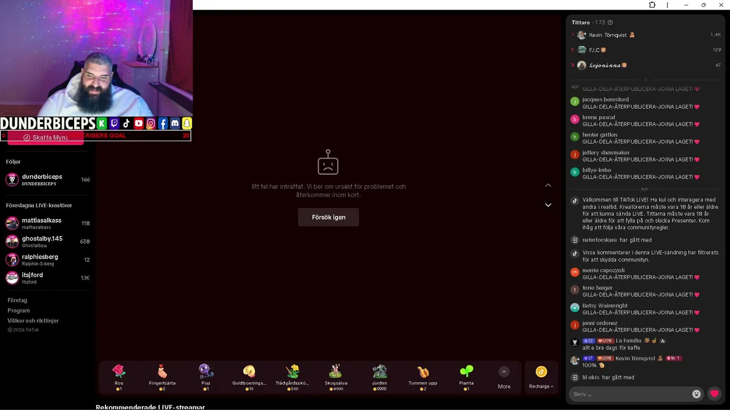Open the emoji picker in chat
Screen dimensions: 730x410
696,394
